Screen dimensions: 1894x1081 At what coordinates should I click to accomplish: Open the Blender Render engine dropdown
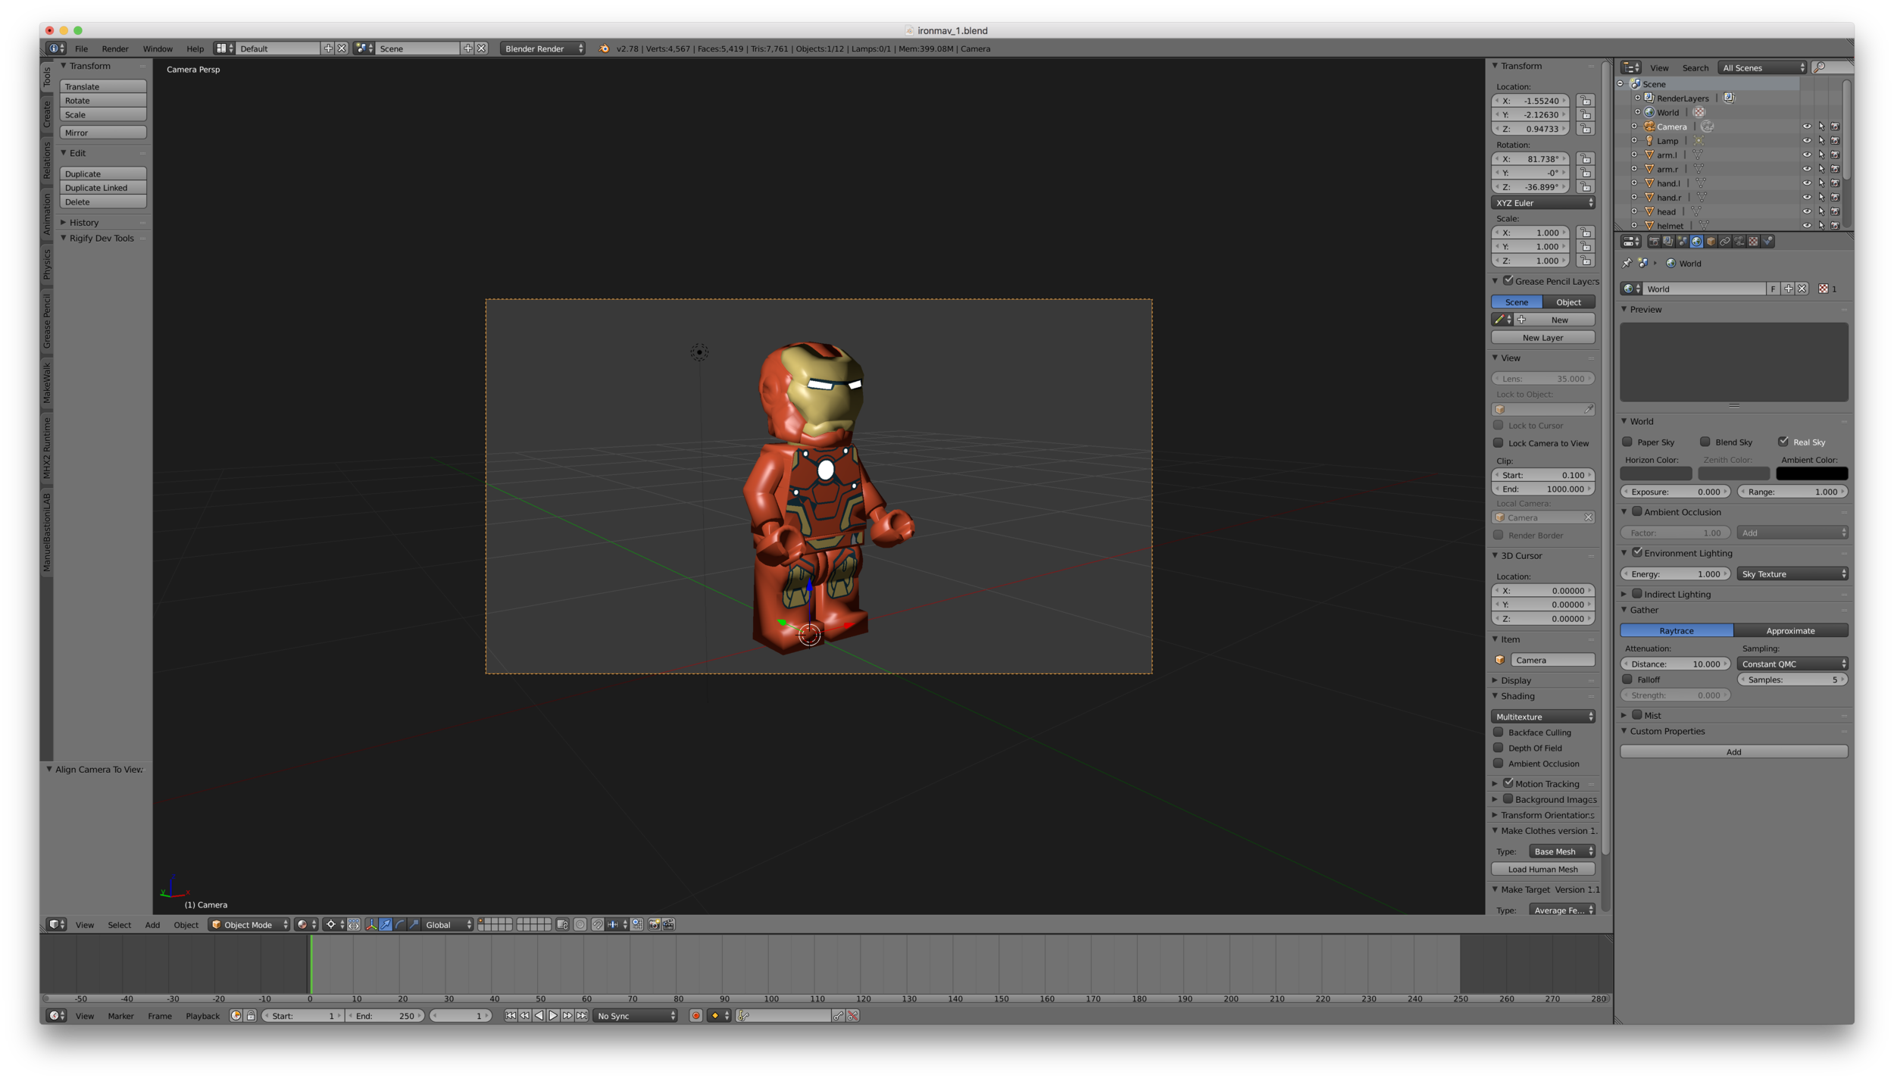542,48
